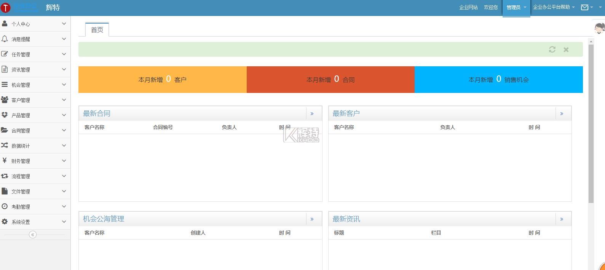The width and height of the screenshot is (605, 270).
Task: Click the shuffle icon for 数据统计
Action: click(5, 145)
